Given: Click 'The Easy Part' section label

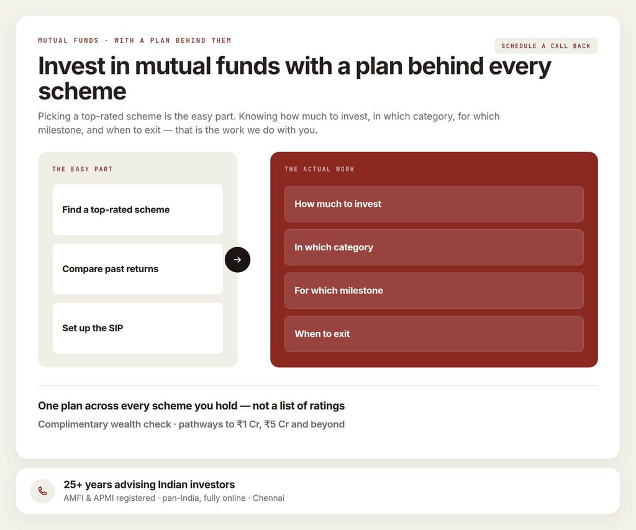Looking at the screenshot, I should point(83,169).
